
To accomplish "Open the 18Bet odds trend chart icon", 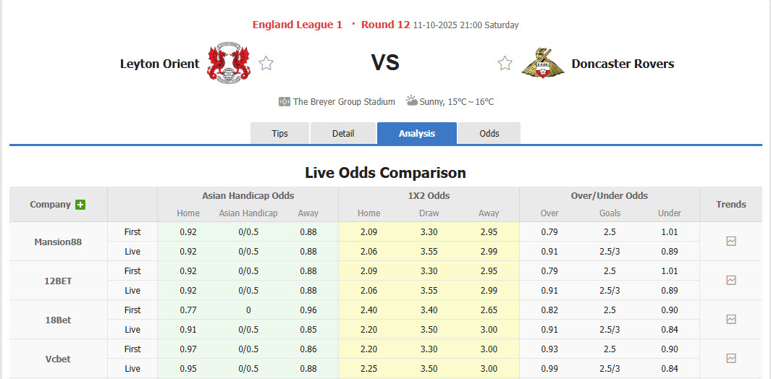I will coord(730,320).
